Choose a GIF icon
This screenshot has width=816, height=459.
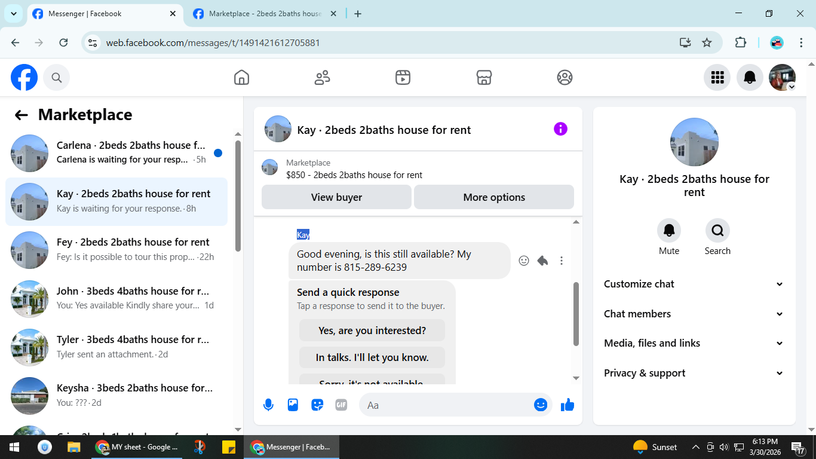point(341,405)
